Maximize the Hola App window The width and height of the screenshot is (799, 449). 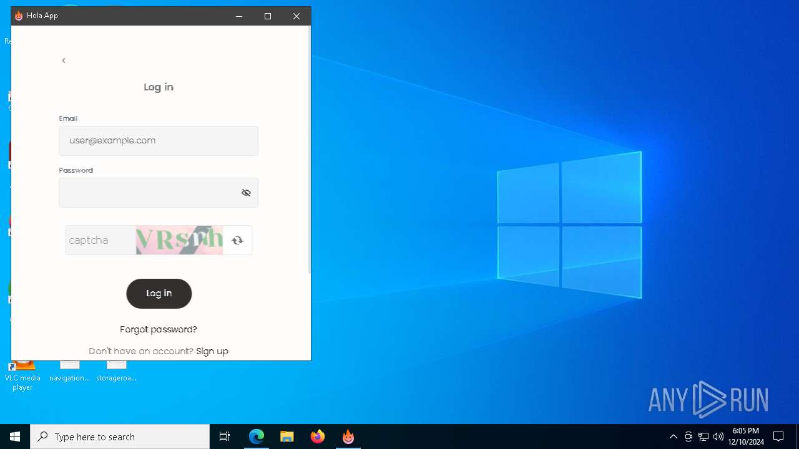pos(268,16)
